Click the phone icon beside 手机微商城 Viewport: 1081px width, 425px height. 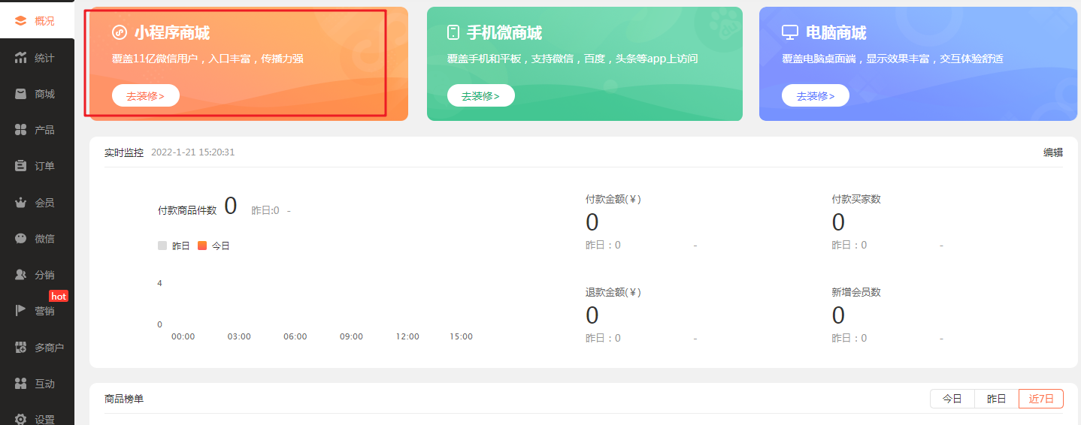pos(453,32)
